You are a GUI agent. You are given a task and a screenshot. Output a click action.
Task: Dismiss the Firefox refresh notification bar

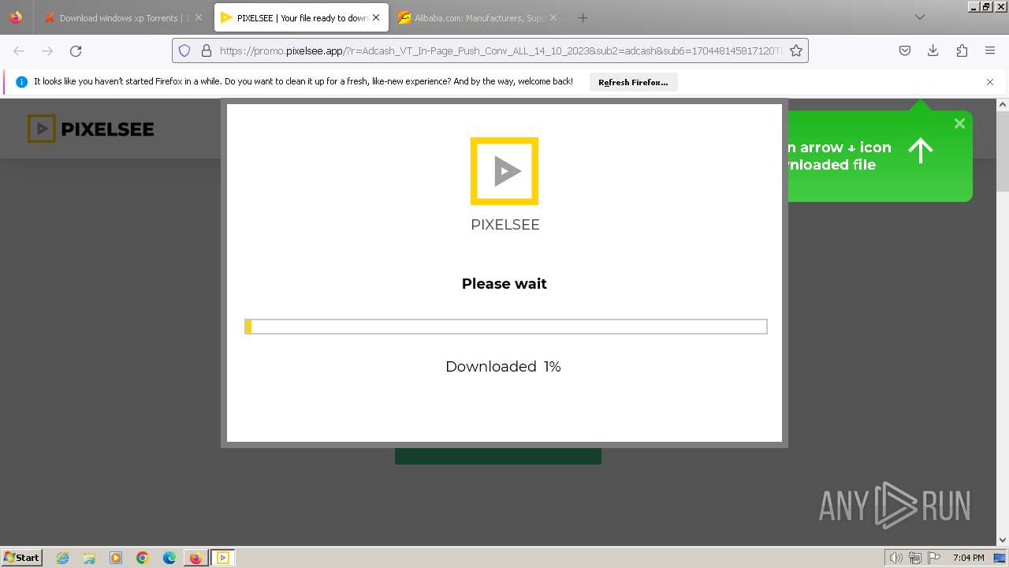[990, 82]
